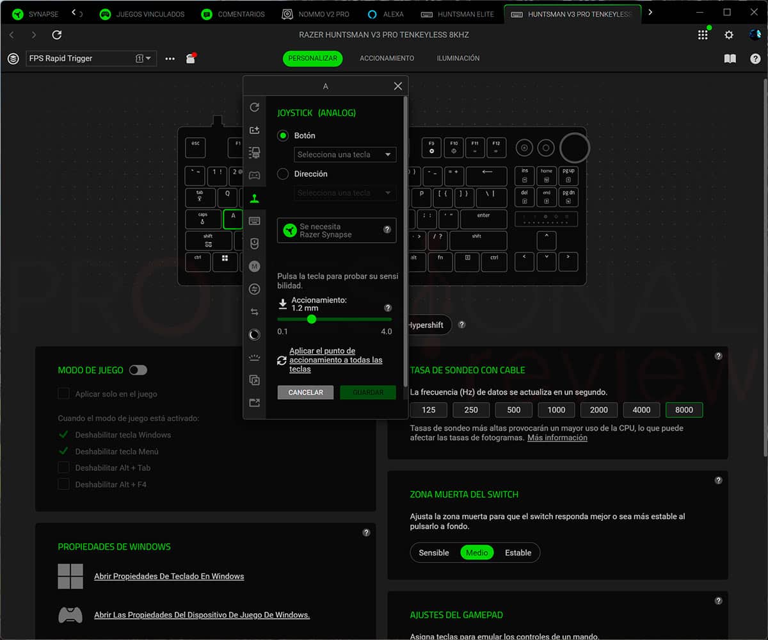Click the profile stack icon beside profile name

(x=13, y=58)
